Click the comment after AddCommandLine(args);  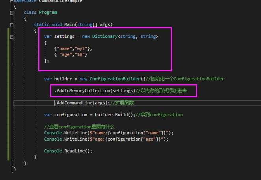point(122,103)
